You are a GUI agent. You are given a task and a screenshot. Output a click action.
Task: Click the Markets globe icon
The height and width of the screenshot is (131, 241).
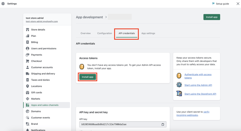[x=28, y=99]
